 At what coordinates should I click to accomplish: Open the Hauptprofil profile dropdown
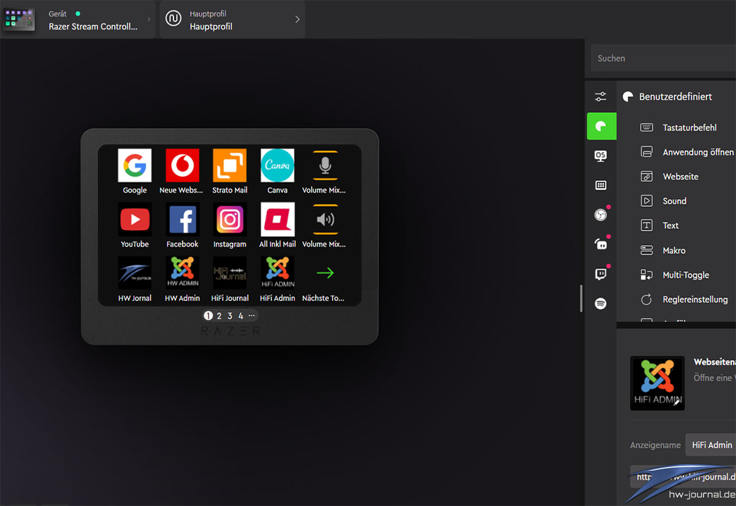[232, 20]
